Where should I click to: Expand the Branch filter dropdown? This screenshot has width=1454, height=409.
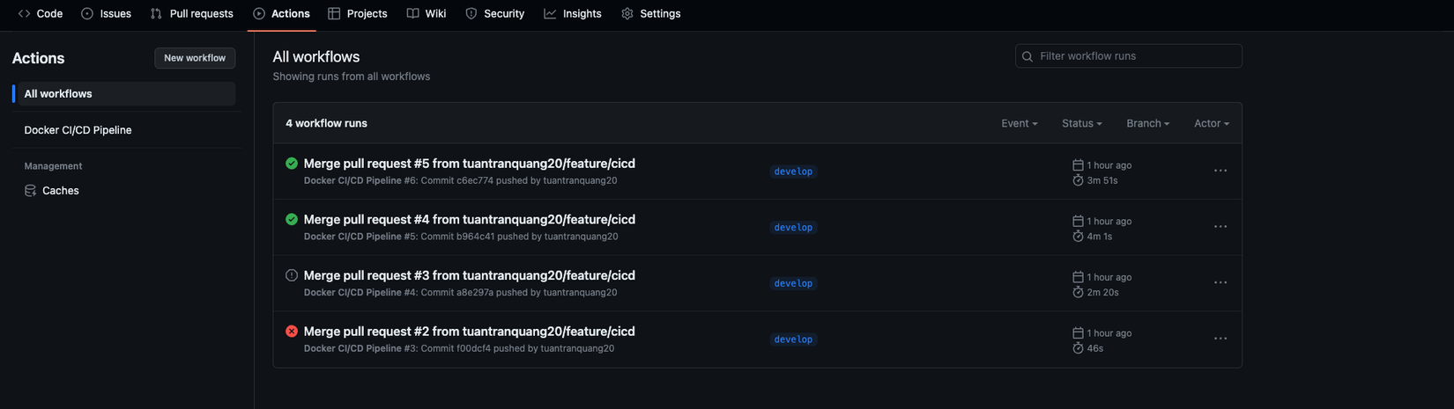[1147, 123]
